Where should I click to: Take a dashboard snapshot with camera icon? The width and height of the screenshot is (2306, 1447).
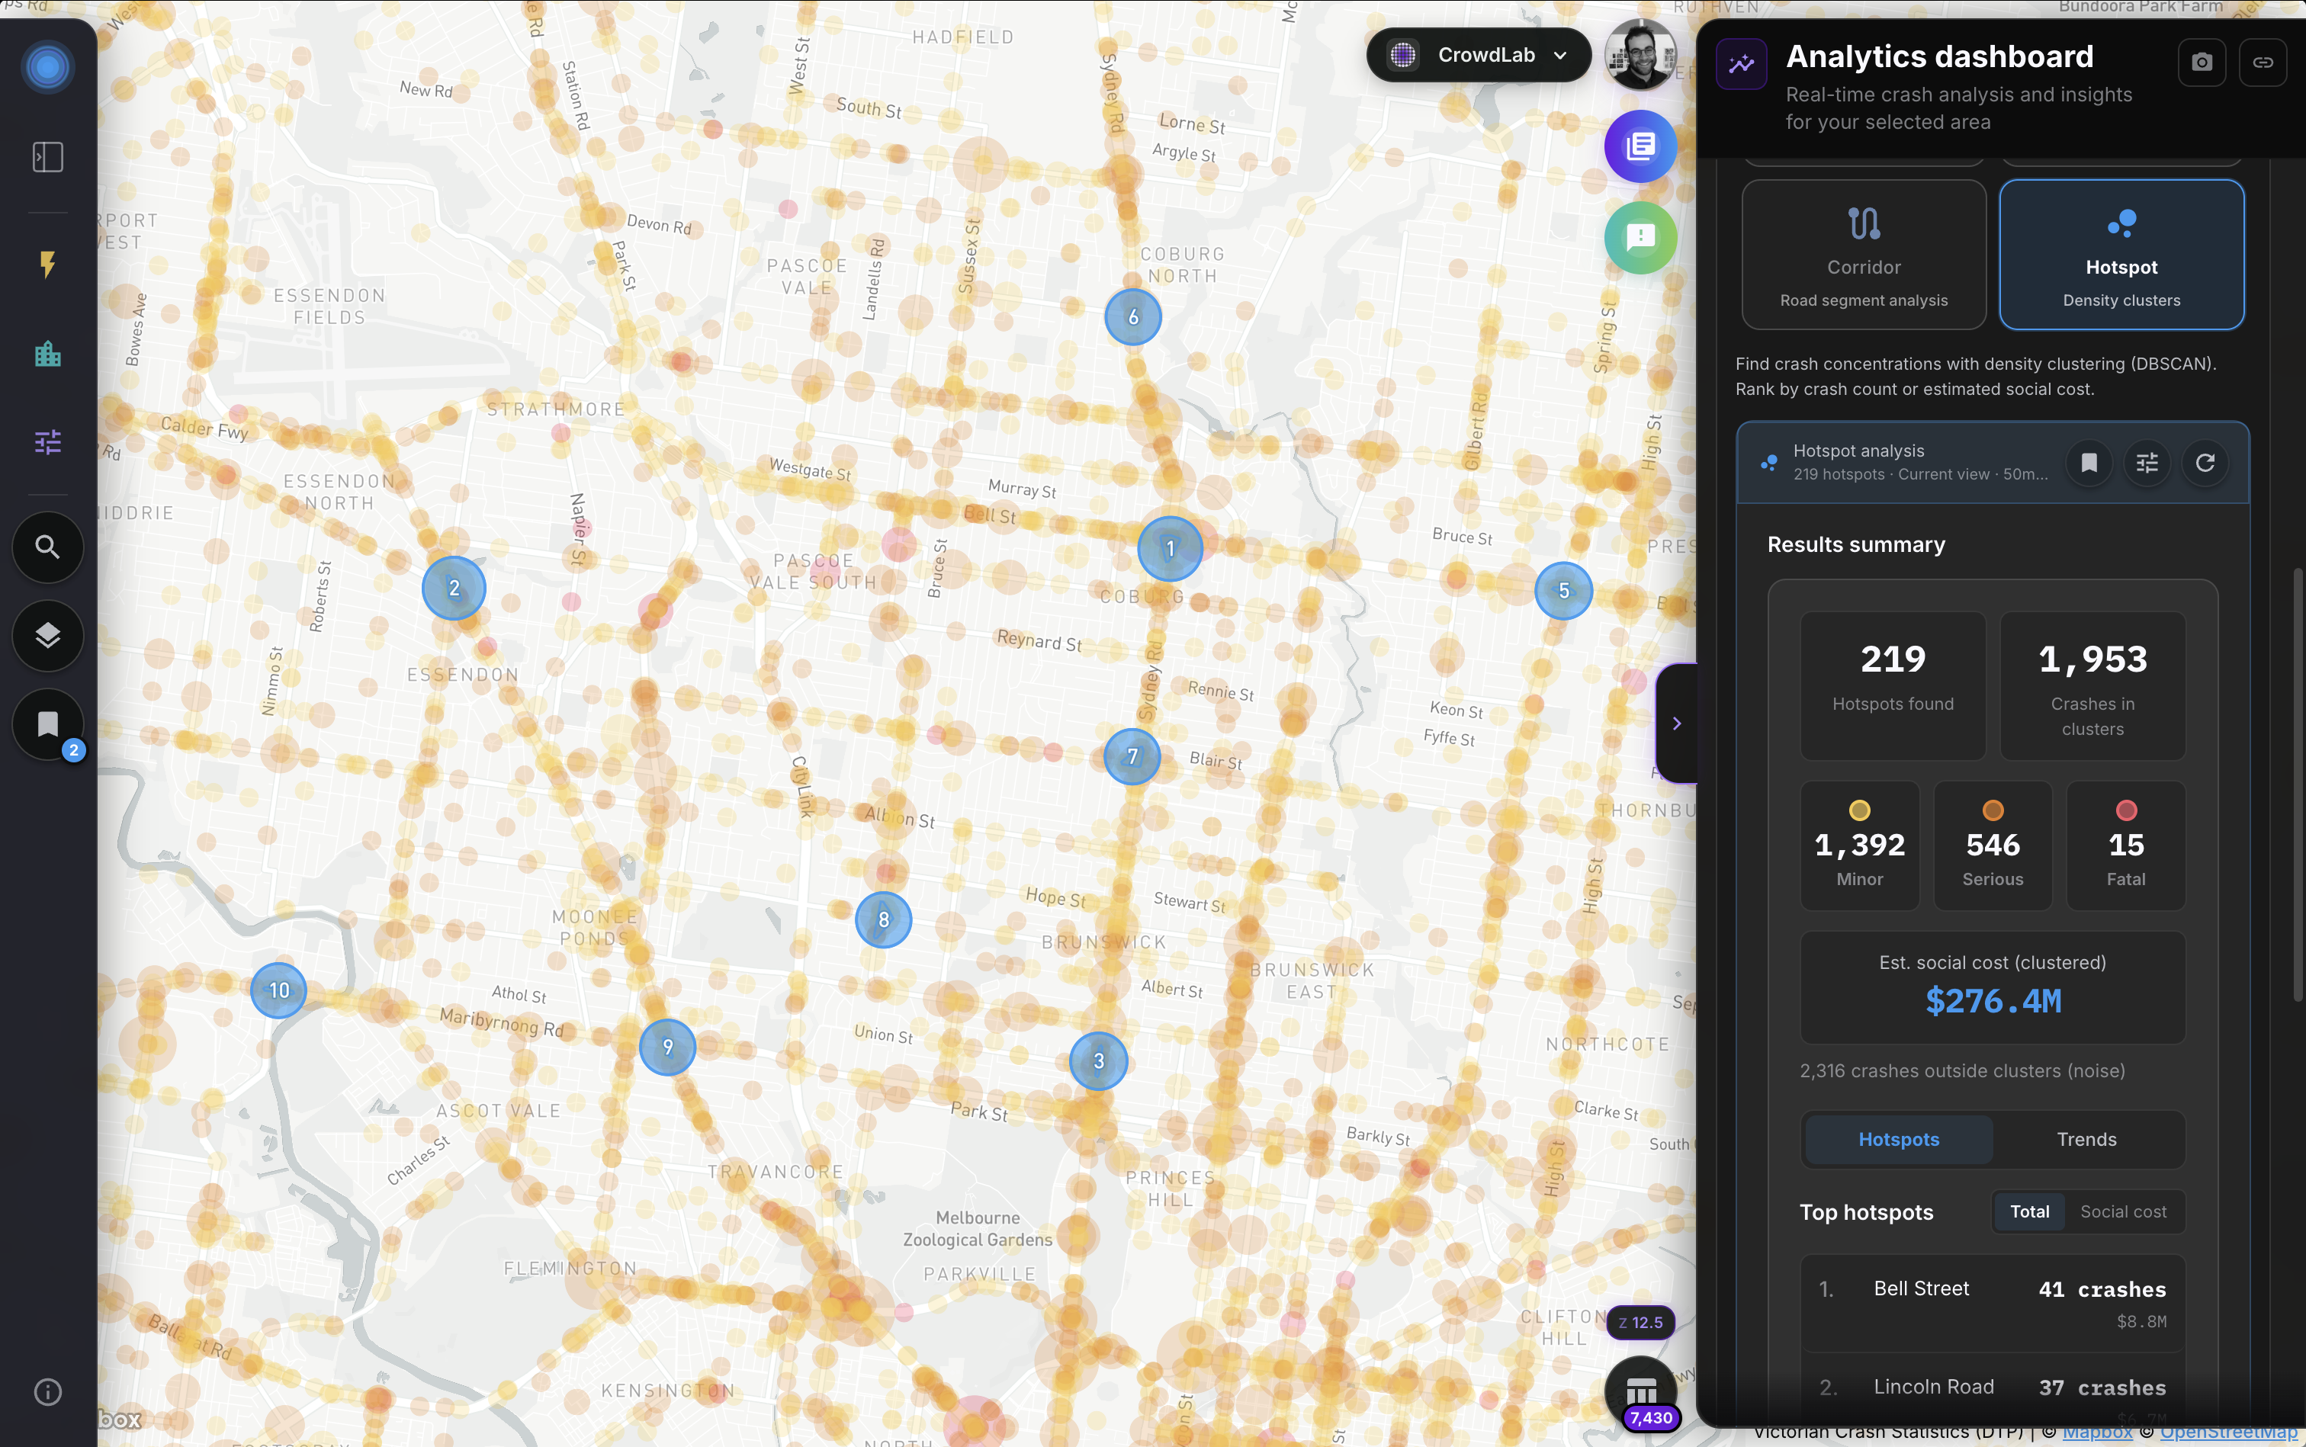pyautogui.click(x=2202, y=63)
